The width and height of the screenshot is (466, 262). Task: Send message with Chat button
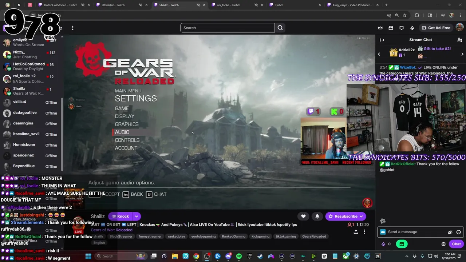coord(456,244)
